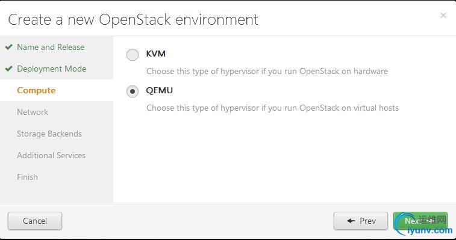Select the KVM hypervisor radio button
This screenshot has height=240, width=456.
pyautogui.click(x=133, y=55)
